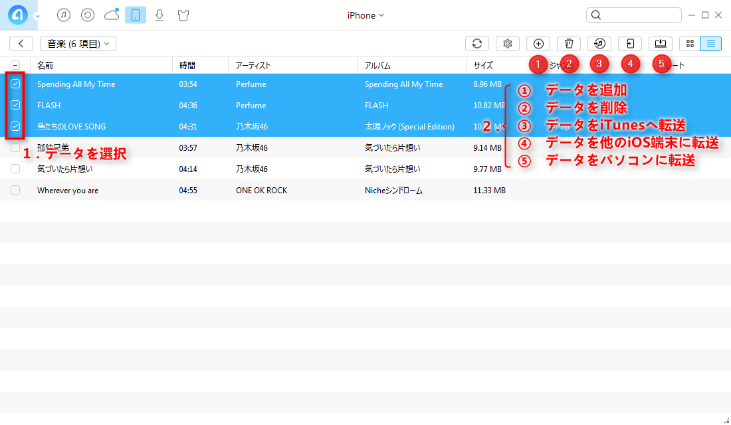Click the 9.14 MB size cell
This screenshot has height=425, width=731.
487,148
